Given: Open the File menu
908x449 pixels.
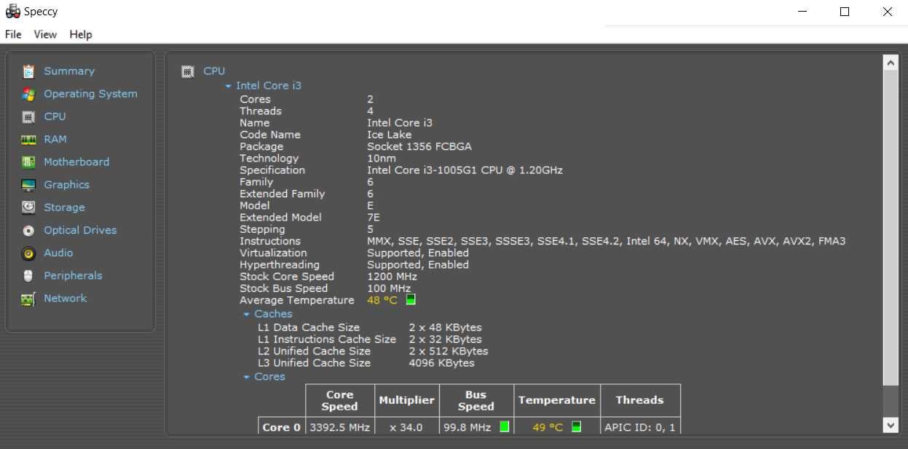Looking at the screenshot, I should pyautogui.click(x=13, y=34).
